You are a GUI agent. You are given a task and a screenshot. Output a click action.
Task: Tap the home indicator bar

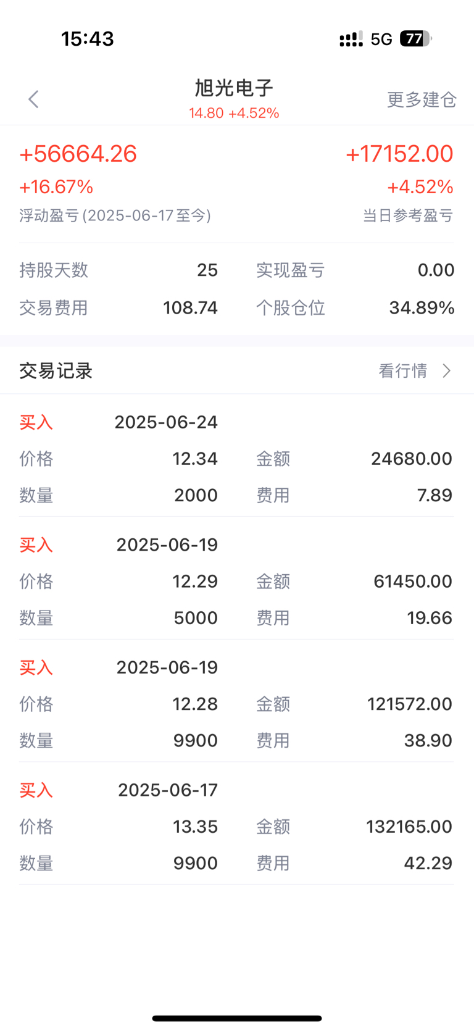click(237, 1019)
